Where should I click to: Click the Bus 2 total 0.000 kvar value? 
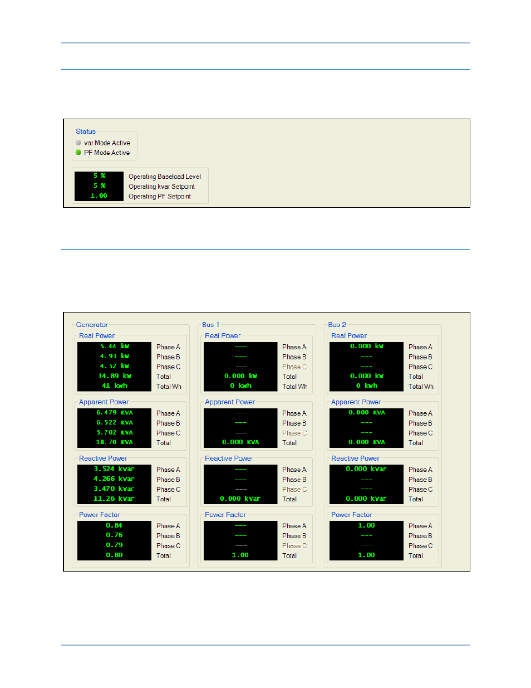(x=367, y=499)
